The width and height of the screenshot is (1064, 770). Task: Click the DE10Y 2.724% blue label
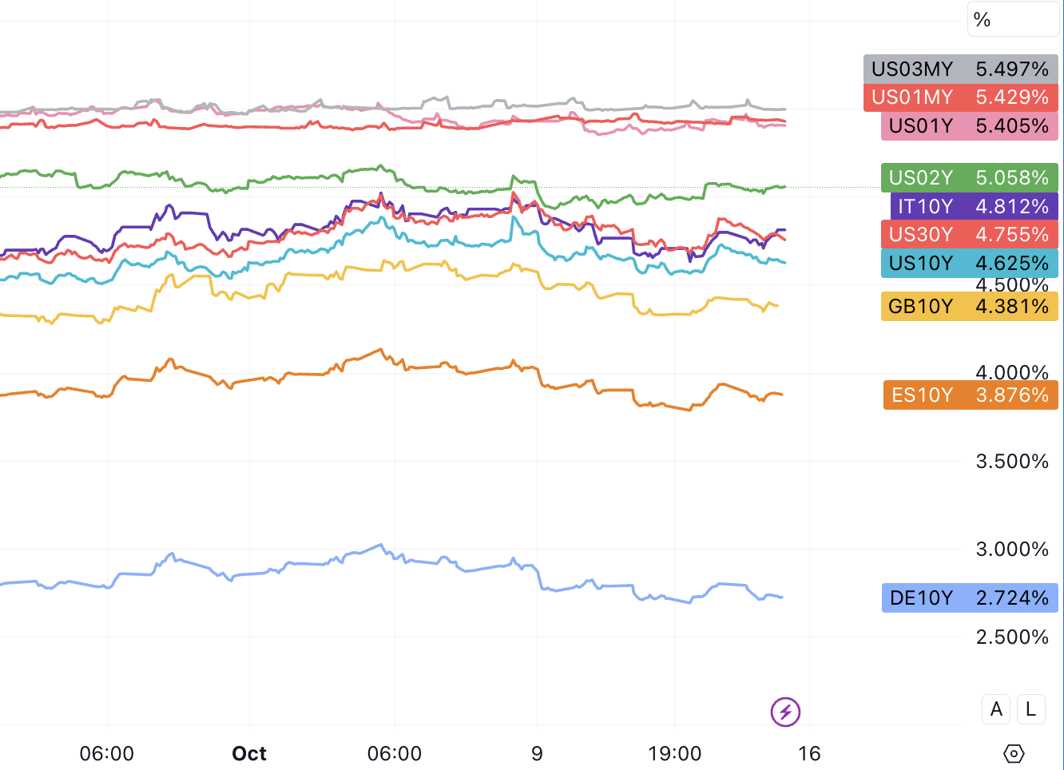pos(970,597)
